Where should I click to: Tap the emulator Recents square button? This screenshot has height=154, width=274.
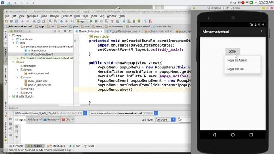point(251,135)
